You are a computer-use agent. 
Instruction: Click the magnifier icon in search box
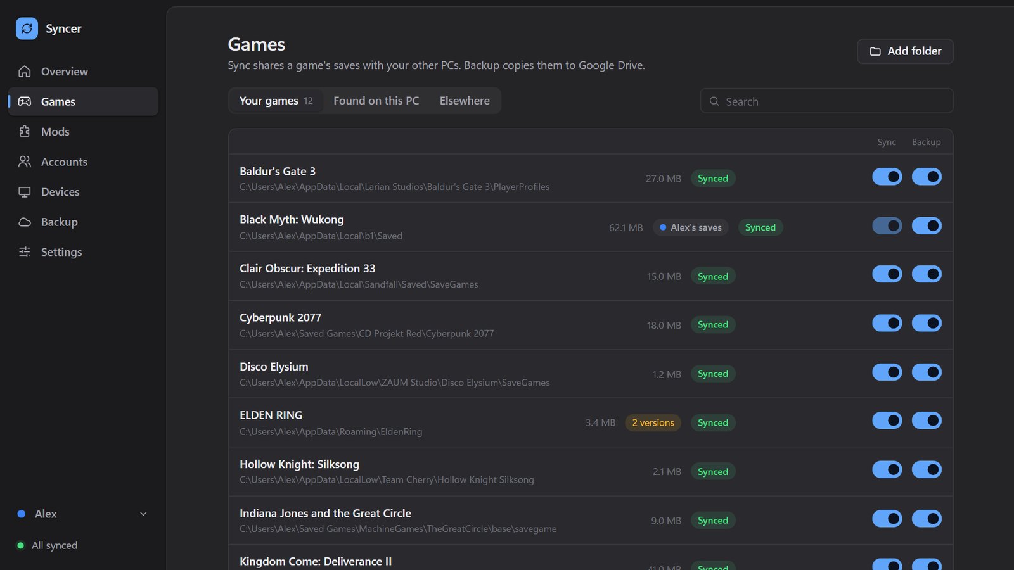pyautogui.click(x=714, y=101)
